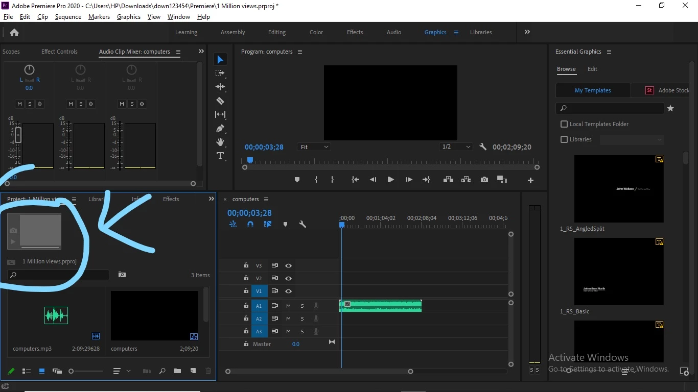Mute track A1 in timeline
This screenshot has width=698, height=392.
coord(288,306)
